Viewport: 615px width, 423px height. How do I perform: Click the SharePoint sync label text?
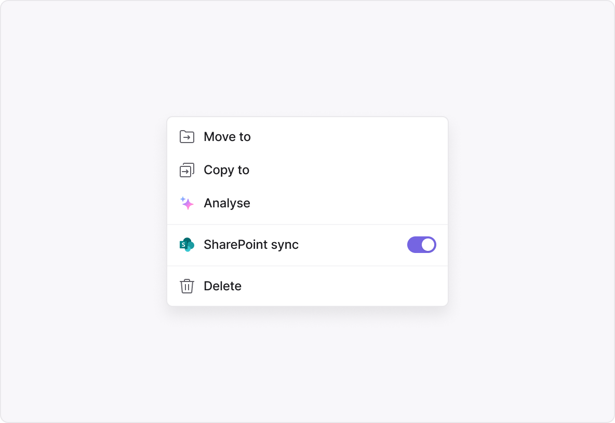click(x=251, y=245)
